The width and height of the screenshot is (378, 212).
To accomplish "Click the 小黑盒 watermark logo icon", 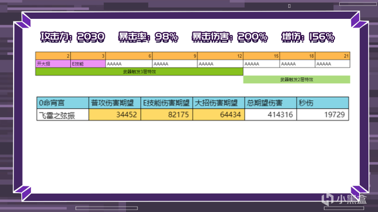I will [x=328, y=199].
